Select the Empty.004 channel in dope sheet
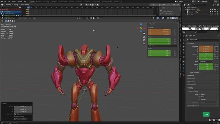220x124 pixels. 7,12
